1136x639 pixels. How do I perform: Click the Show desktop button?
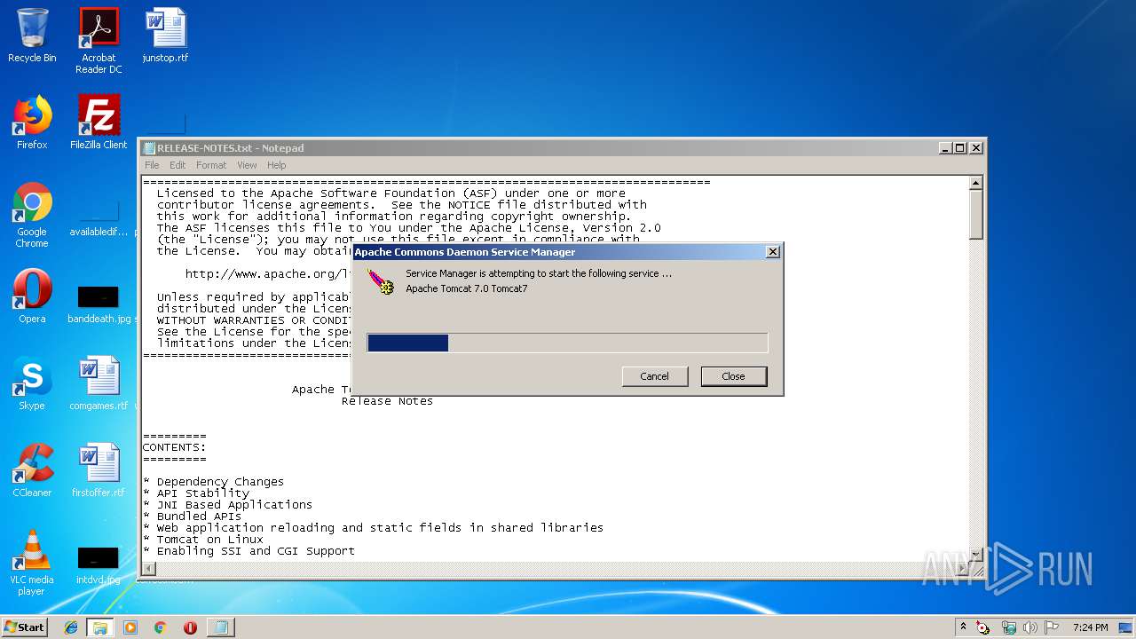click(1125, 627)
